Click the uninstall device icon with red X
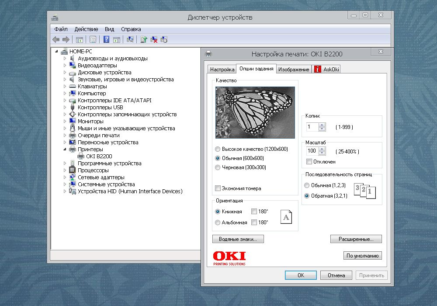The width and height of the screenshot is (437, 306). pos(154,40)
